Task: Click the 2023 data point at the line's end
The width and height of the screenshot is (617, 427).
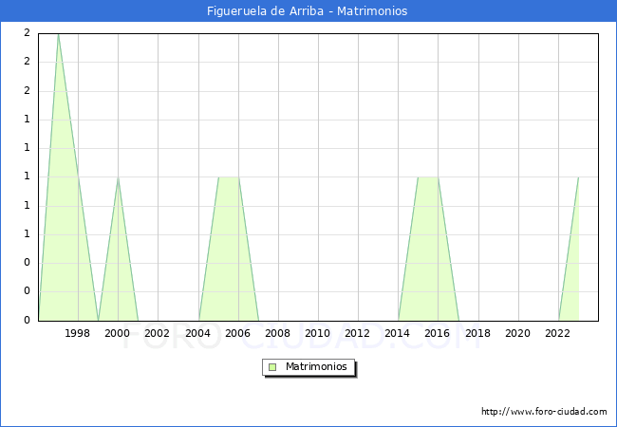Action: 578,177
